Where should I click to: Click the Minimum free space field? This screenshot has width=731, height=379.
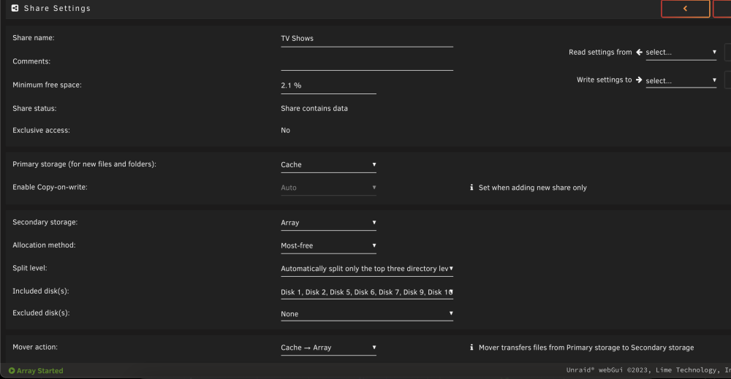[x=328, y=85]
